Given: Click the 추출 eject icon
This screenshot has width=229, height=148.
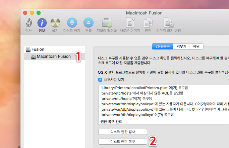Looking at the screenshot, I should [x=89, y=23].
